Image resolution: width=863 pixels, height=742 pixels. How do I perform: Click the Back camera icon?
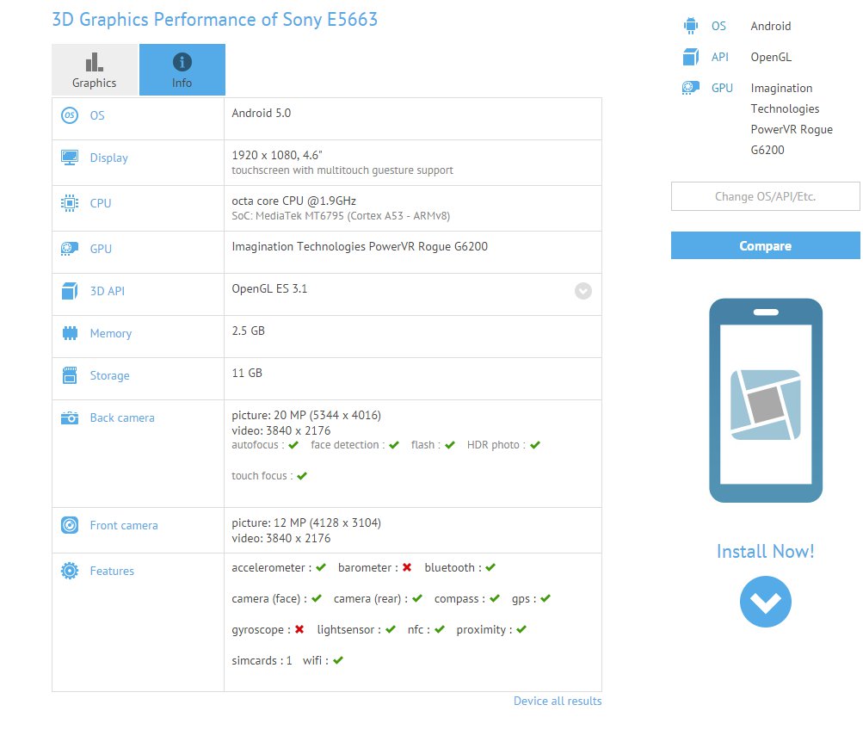tap(70, 417)
